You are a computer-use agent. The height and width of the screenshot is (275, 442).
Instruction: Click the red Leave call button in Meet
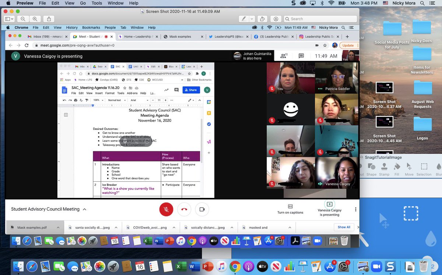point(184,209)
